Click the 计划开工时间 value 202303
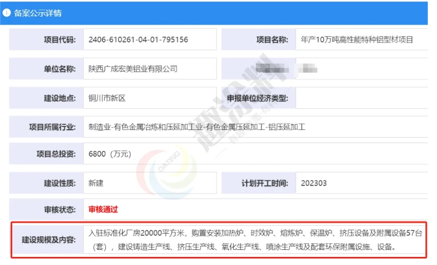 click(x=314, y=183)
